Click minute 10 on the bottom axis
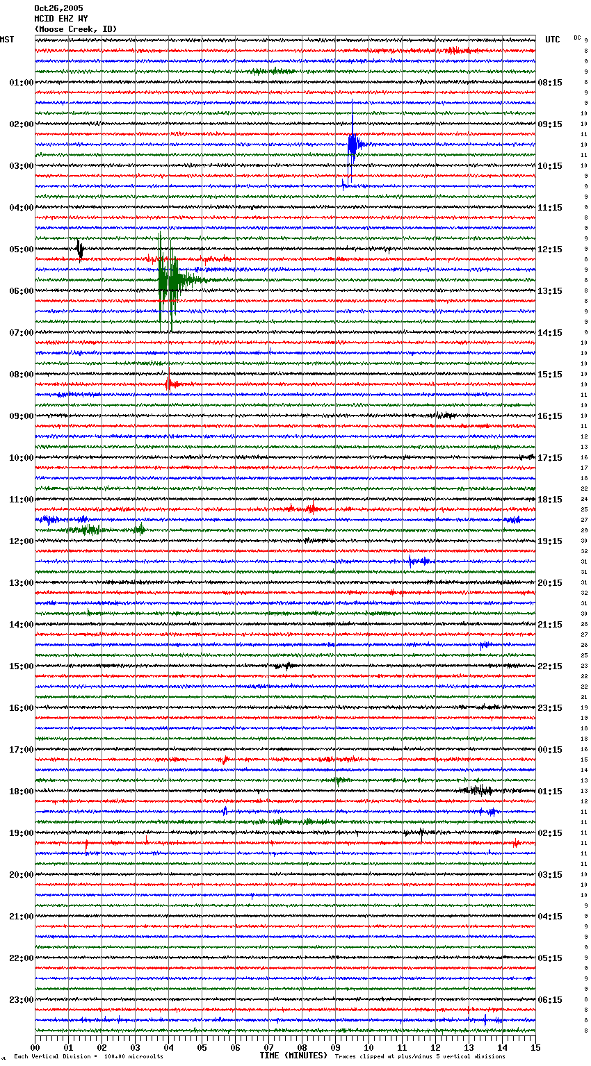The width and height of the screenshot is (591, 1066). pos(369,1047)
